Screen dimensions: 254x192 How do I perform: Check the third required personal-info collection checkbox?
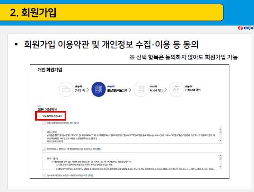(x=44, y=175)
